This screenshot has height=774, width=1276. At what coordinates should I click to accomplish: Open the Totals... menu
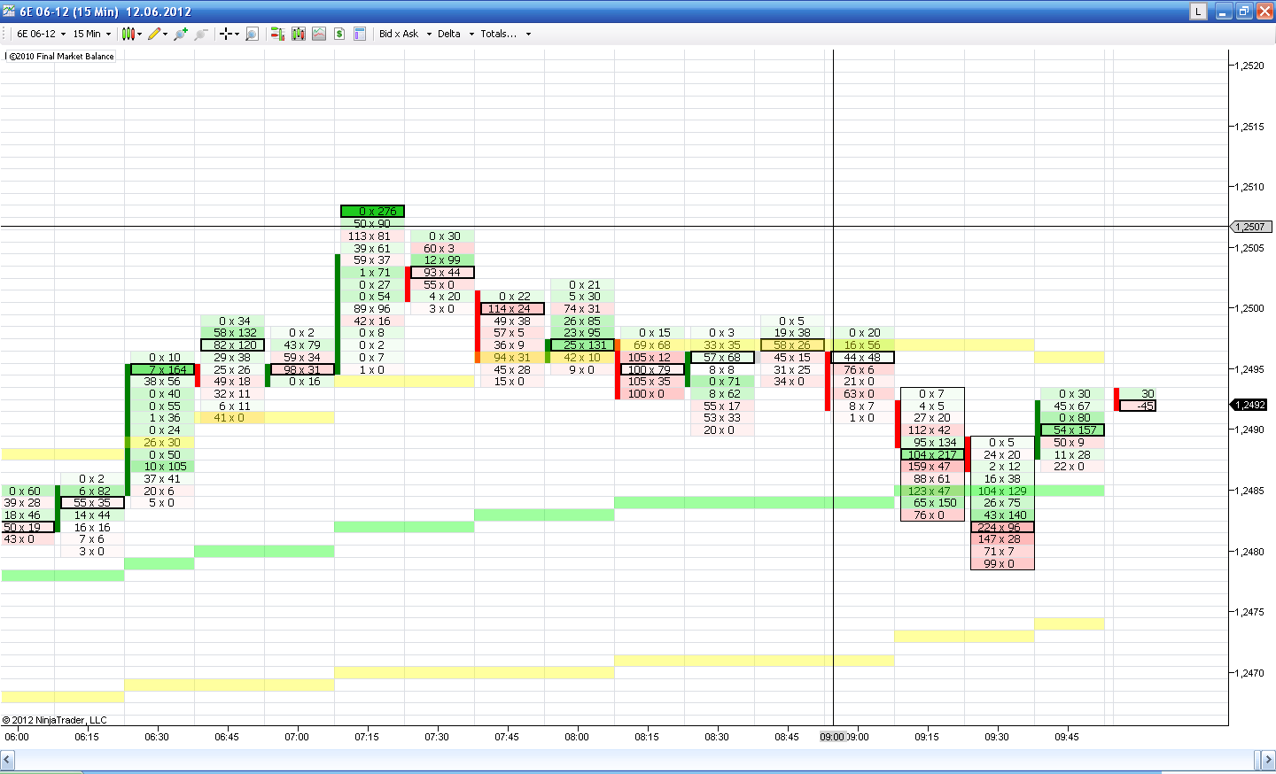[x=505, y=34]
